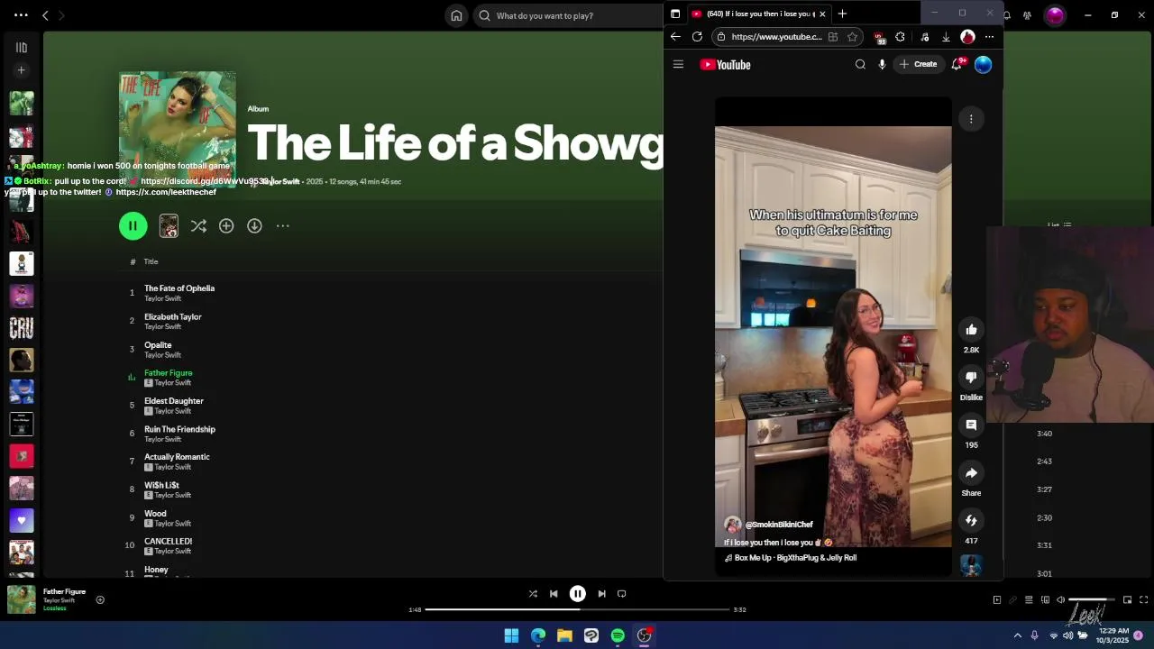Open the @SmokinBikiniChef channel
Screen dimensions: 1154x649
[x=779, y=525]
